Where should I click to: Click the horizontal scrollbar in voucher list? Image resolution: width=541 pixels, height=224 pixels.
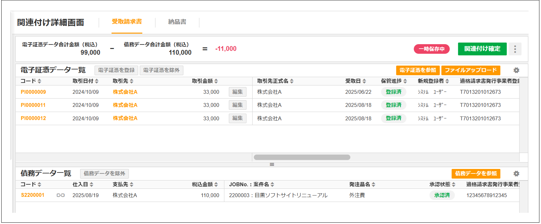(x=302, y=157)
